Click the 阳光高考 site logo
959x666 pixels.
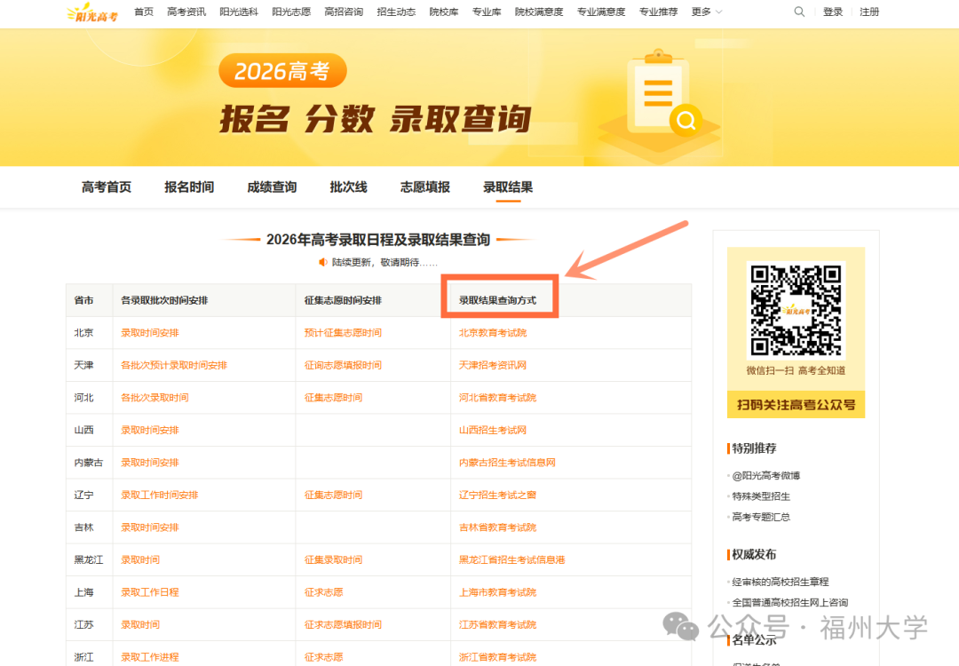pos(92,12)
